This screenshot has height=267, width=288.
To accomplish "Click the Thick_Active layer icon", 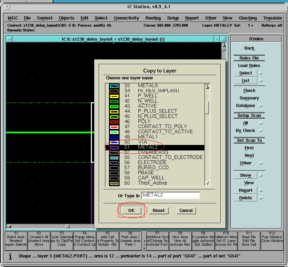I will pyautogui.click(x=114, y=183).
